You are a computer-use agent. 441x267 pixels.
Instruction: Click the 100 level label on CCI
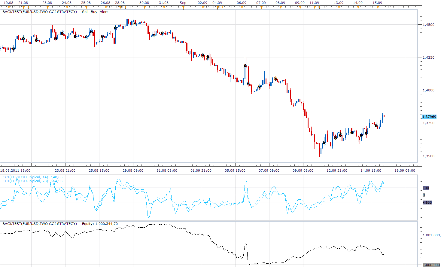(x=426, y=188)
